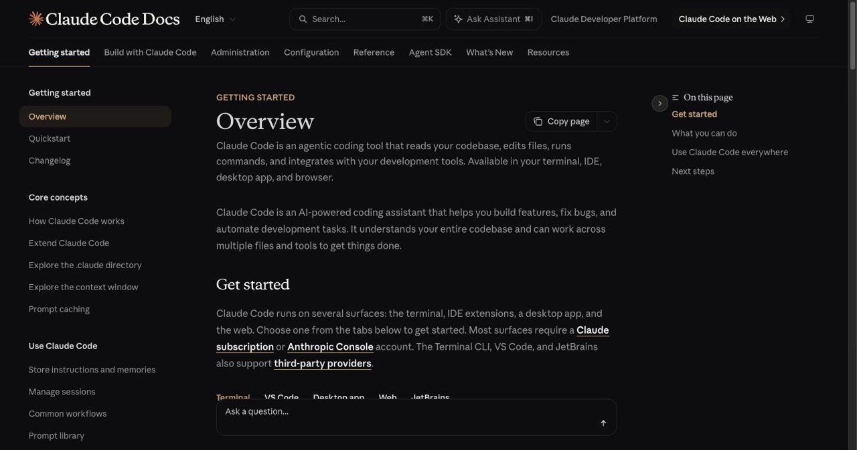
Task: Open the Administration tab
Action: 240,52
